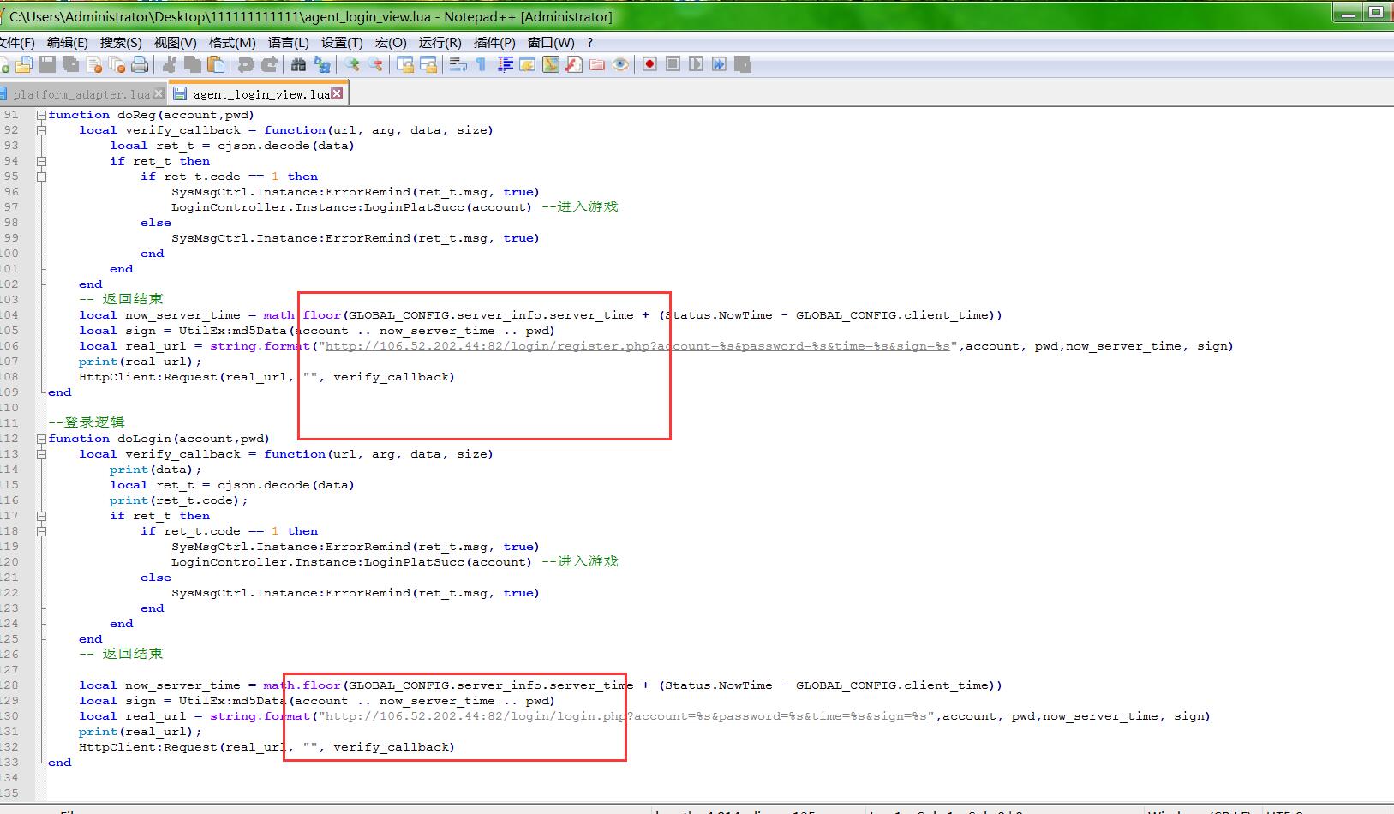Click the Paste clipboard icon
Image resolution: width=1394 pixels, height=814 pixels.
click(216, 64)
